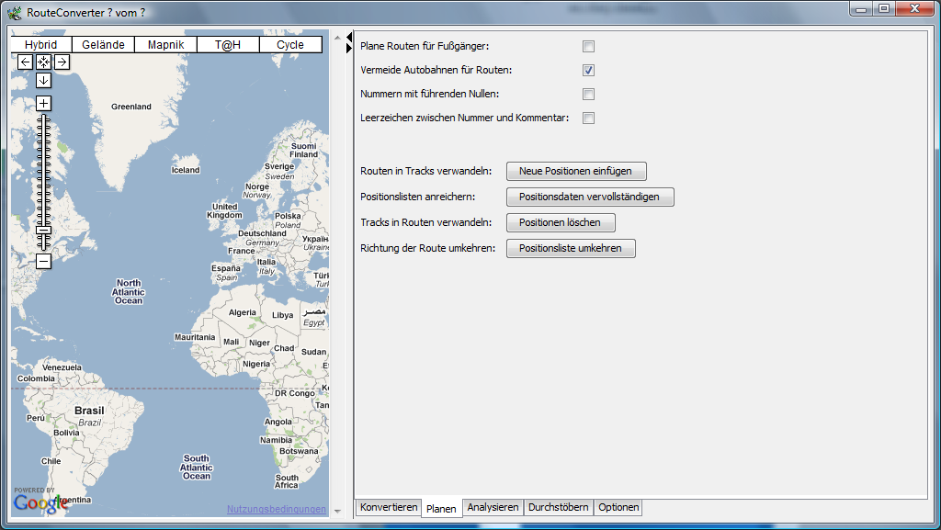Click the map re-center icon
The image size is (941, 530).
click(43, 62)
